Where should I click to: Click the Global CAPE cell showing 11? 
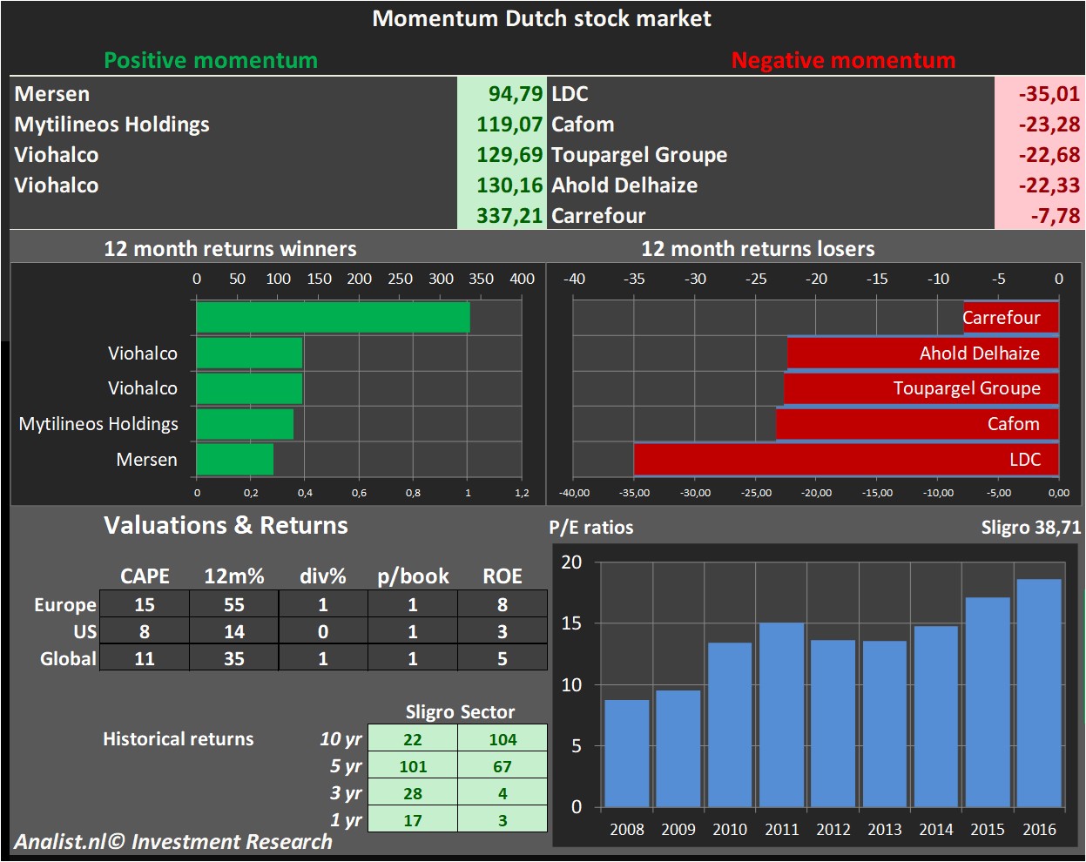tap(145, 658)
